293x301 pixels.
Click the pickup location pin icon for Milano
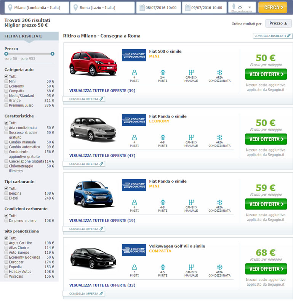pyautogui.click(x=10, y=8)
